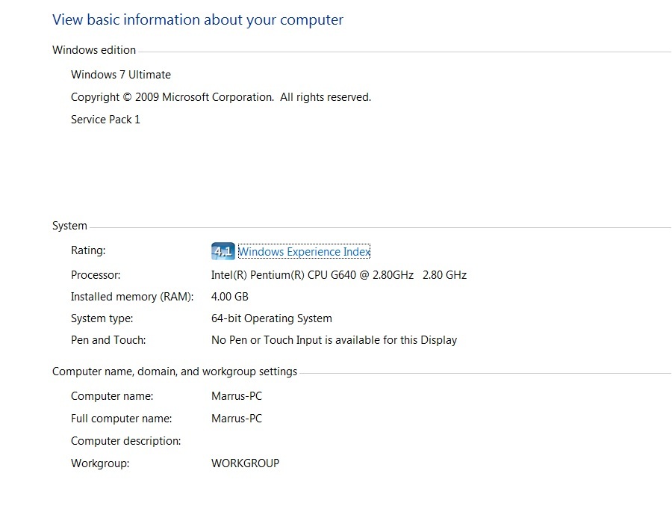The image size is (672, 518).
Task: Click the 'View basic information about your computer' heading
Action: [198, 19]
